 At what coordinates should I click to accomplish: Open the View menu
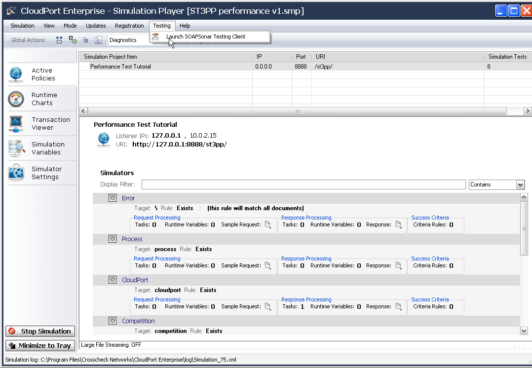49,26
